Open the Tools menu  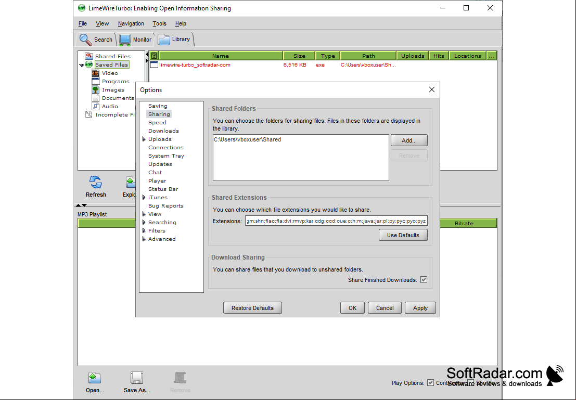click(x=159, y=23)
